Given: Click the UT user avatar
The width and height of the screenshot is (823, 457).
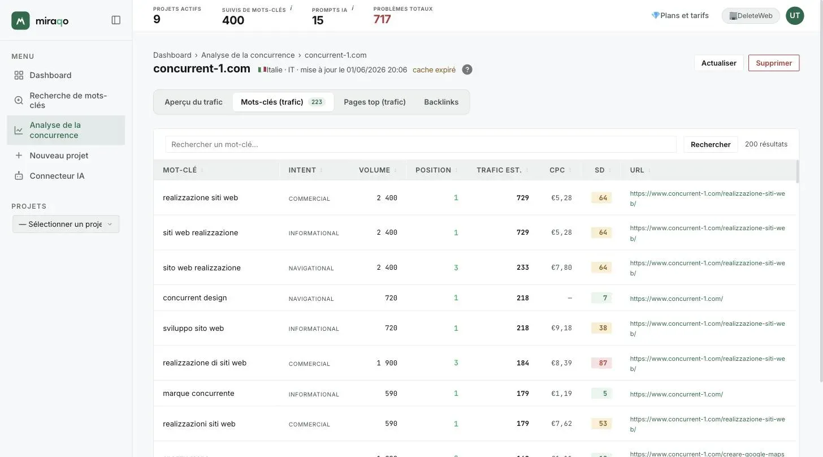Looking at the screenshot, I should tap(795, 16).
